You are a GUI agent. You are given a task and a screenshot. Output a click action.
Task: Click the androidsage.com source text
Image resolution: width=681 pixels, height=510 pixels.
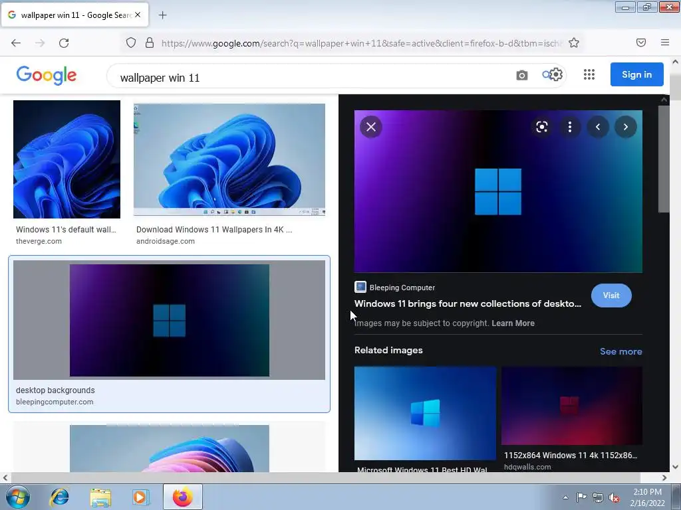pyautogui.click(x=166, y=241)
